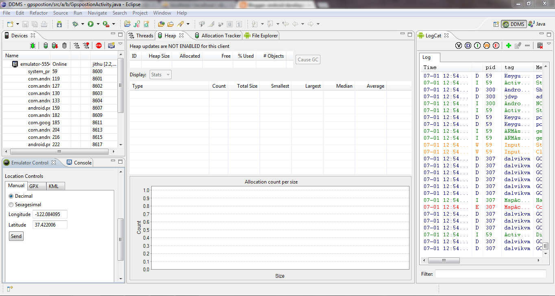Click the green Debug selected process bug icon
Image resolution: width=555 pixels, height=296 pixels.
coord(33,45)
